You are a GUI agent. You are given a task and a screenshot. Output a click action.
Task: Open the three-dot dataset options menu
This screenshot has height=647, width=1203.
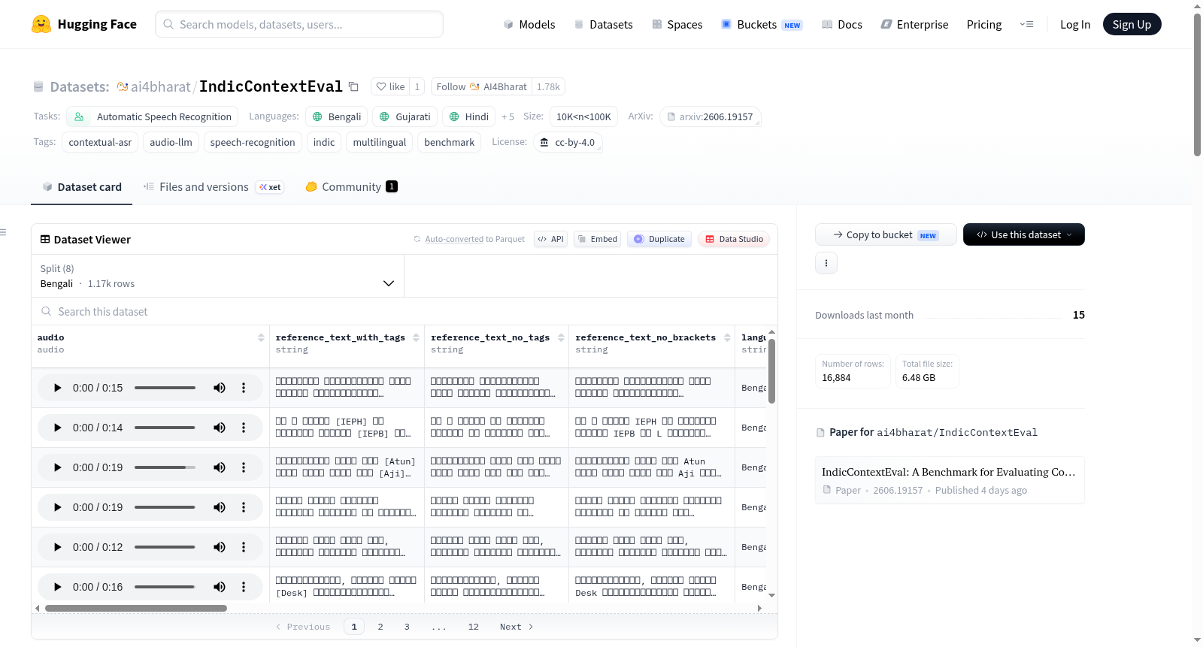[x=826, y=263]
